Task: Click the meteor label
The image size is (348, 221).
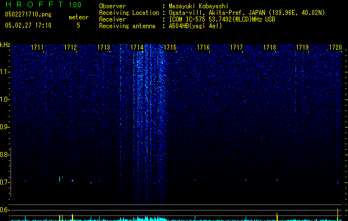Action: [x=79, y=17]
